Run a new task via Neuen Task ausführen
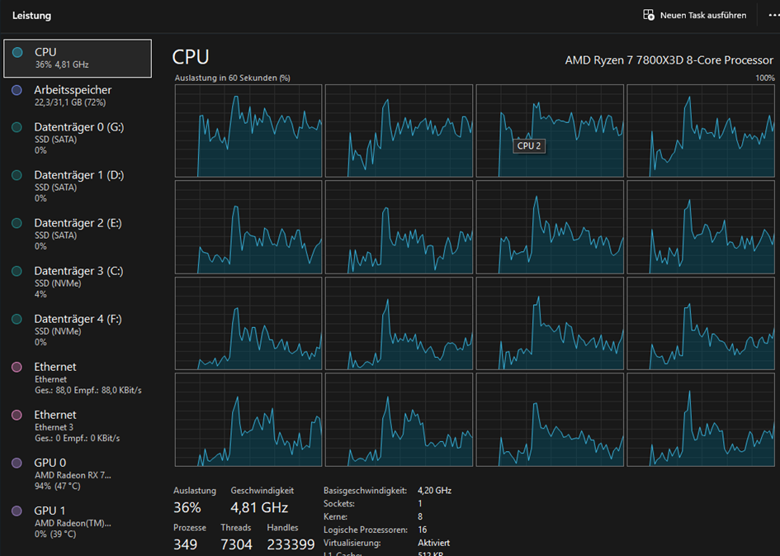 695,16
